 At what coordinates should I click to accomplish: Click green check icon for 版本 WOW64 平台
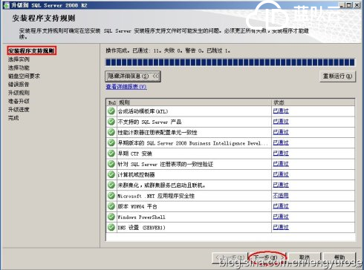pyautogui.click(x=111, y=206)
